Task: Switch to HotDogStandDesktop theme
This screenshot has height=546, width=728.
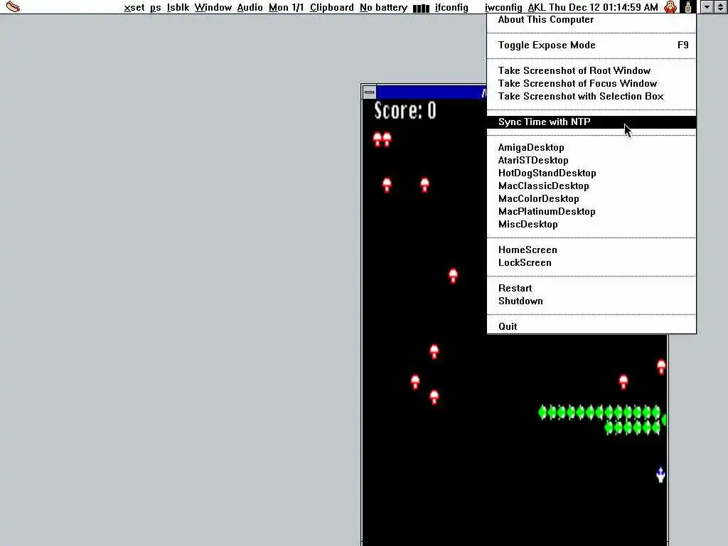Action: 591,173
